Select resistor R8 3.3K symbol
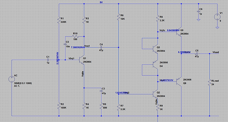The image size is (228, 122). click(158, 19)
